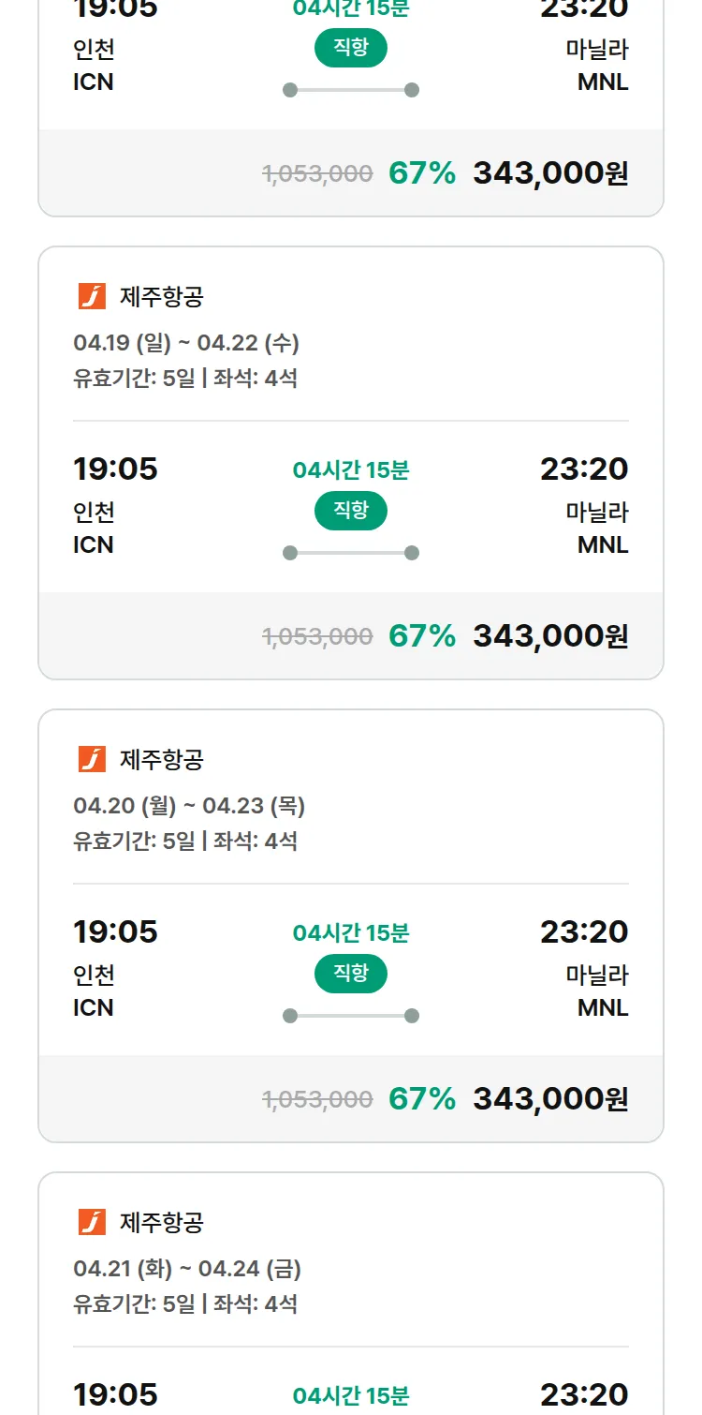The height and width of the screenshot is (1415, 702).
Task: Open the 04.21 (화) ~ 04.24 (금) flight
Action: pos(187,1269)
